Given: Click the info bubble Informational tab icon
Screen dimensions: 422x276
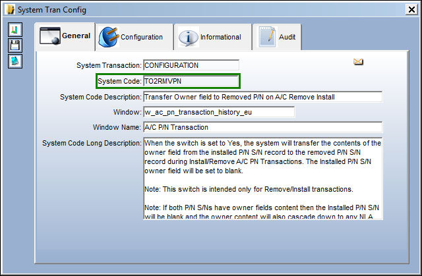Looking at the screenshot, I should 188,38.
